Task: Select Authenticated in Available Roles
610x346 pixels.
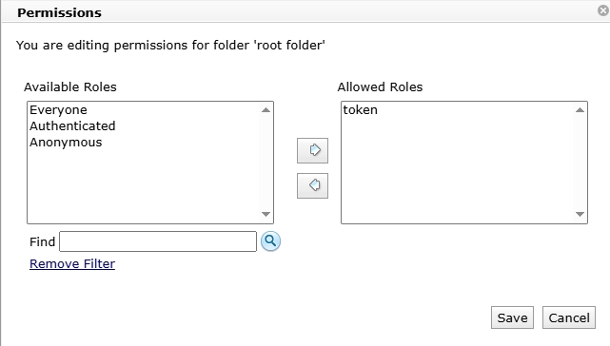Action: (72, 126)
